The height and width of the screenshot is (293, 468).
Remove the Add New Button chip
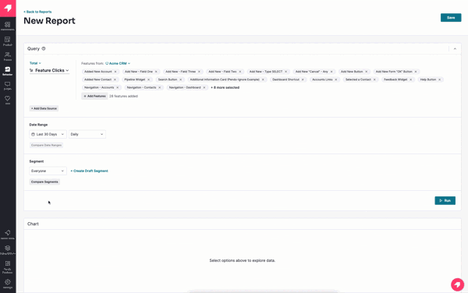click(367, 72)
